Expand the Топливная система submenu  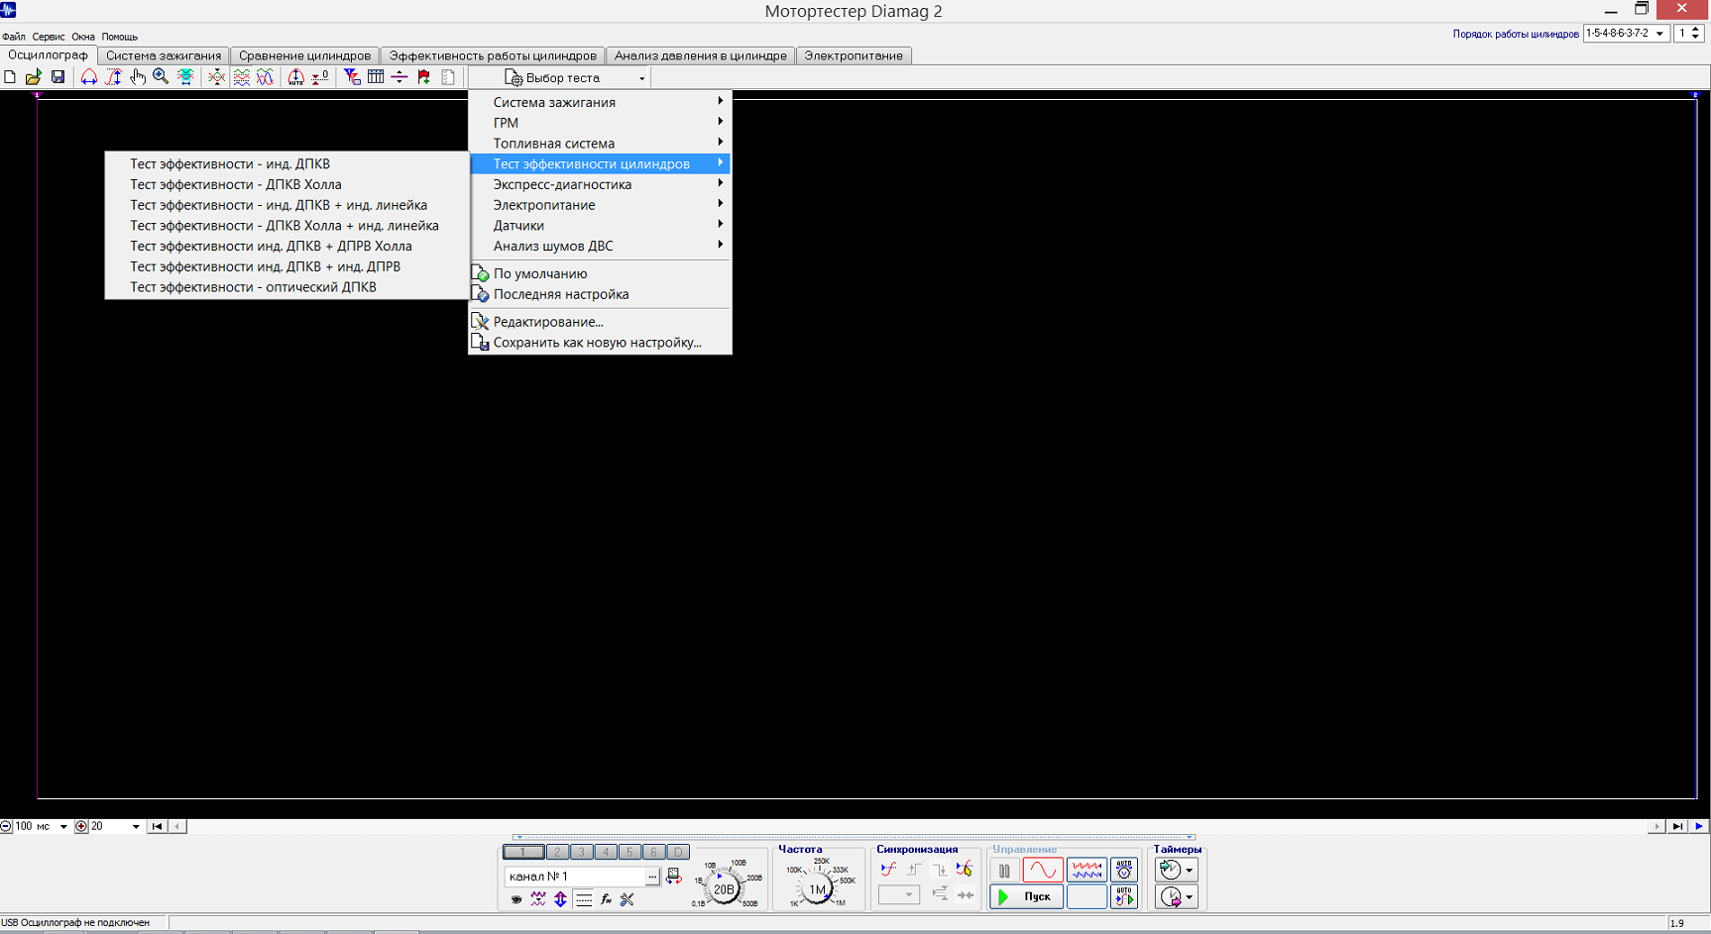pyautogui.click(x=600, y=144)
